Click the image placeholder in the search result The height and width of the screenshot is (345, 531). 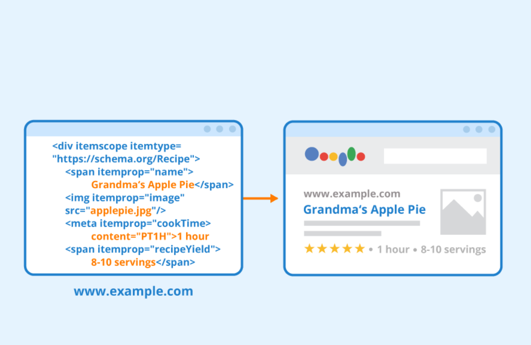463,212
